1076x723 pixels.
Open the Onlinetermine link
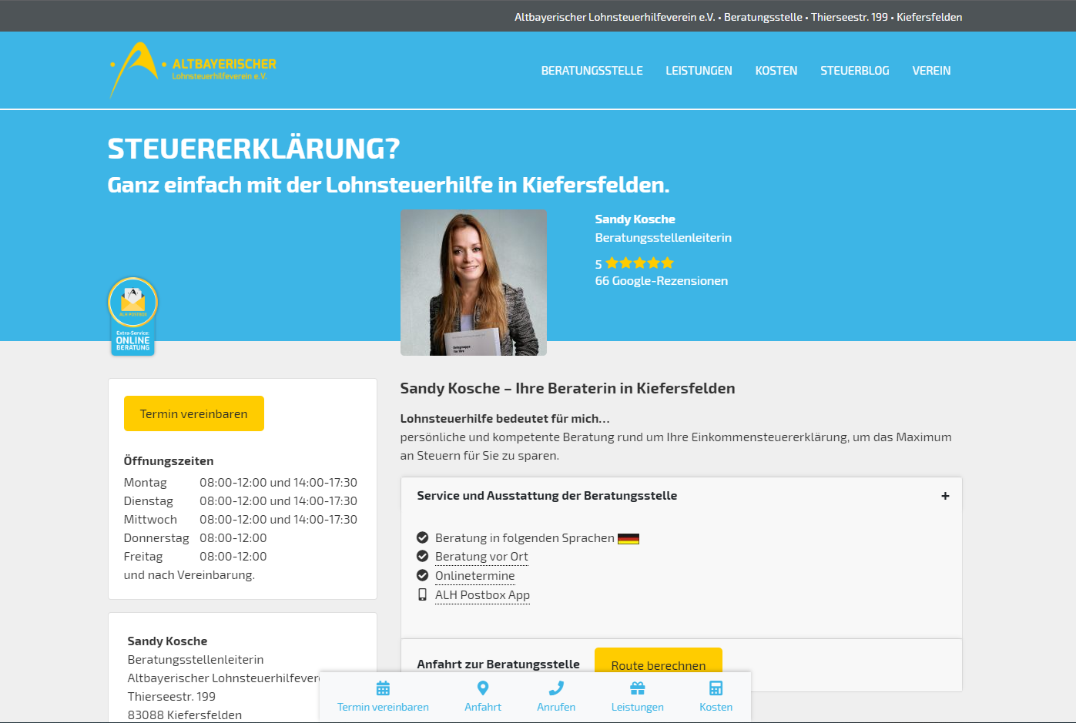[475, 576]
